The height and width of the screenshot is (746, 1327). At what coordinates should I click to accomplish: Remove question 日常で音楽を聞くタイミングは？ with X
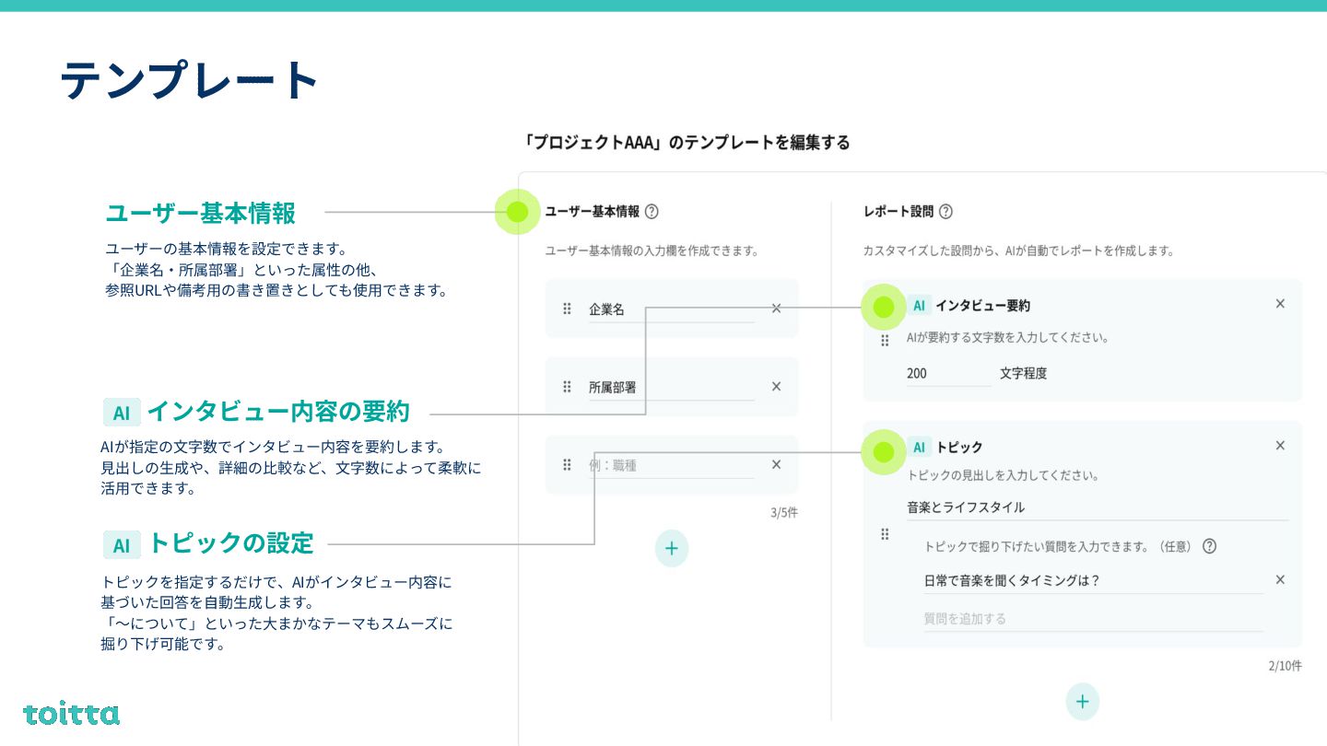tap(1280, 579)
